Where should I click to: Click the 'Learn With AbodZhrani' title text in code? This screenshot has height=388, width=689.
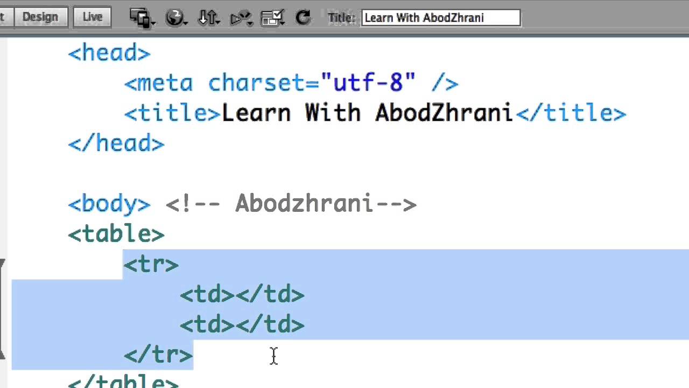[367, 113]
